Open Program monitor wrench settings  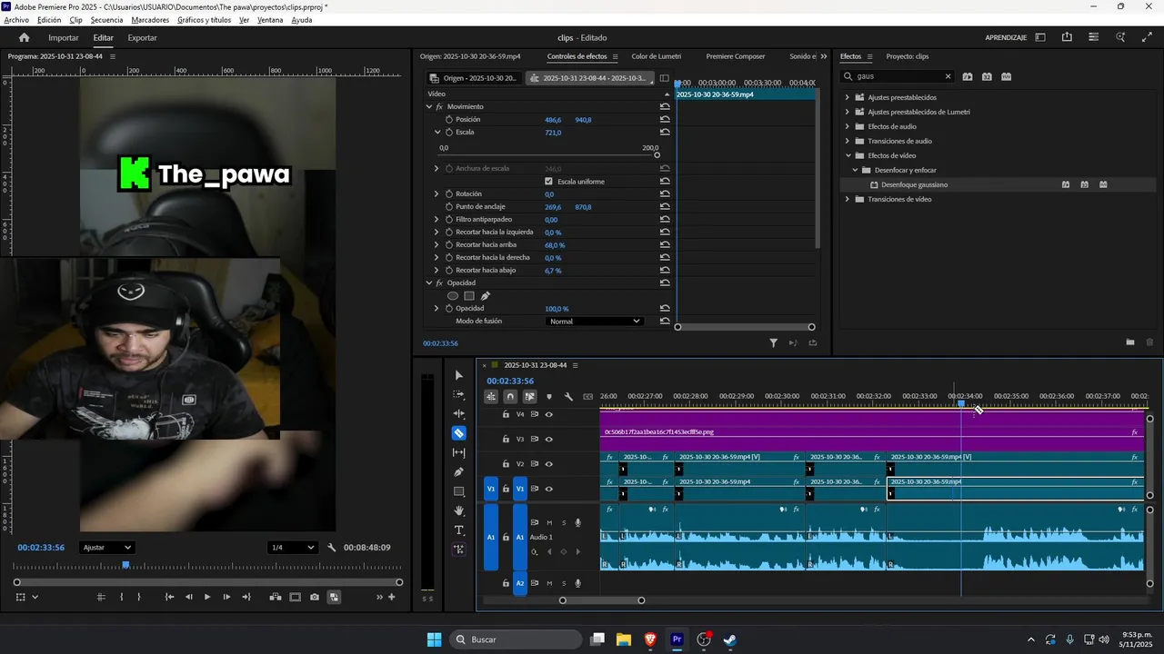point(332,548)
